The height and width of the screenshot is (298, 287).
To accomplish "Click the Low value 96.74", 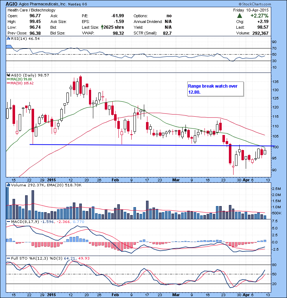I will coord(35,27).
